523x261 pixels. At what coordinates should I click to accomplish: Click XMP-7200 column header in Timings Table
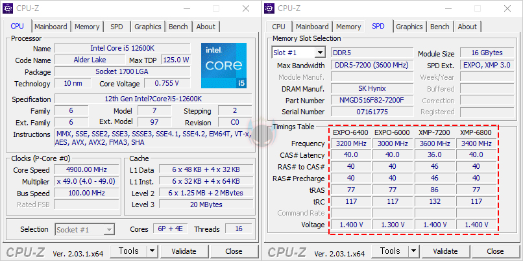[435, 132]
